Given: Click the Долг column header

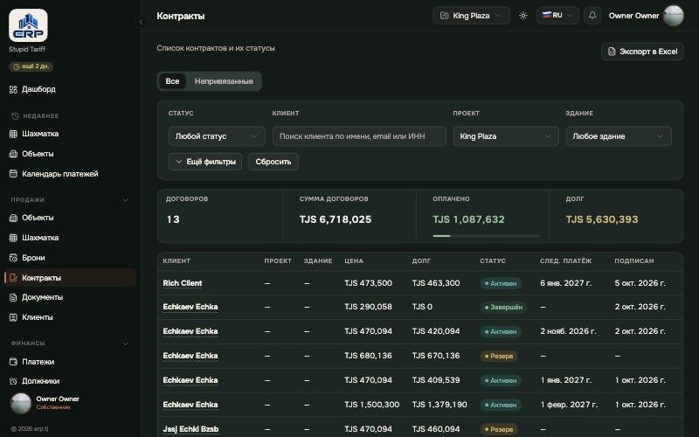Looking at the screenshot, I should click(421, 260).
